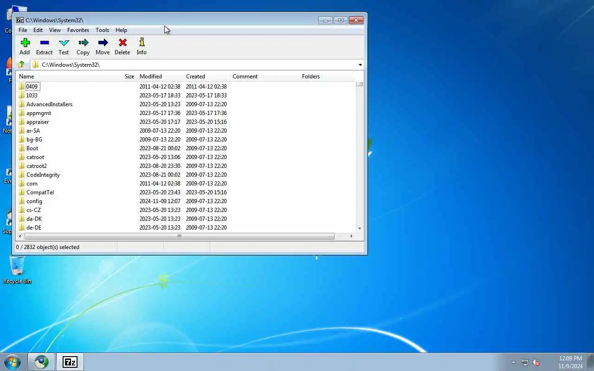Select the appraiser folder
The image size is (594, 371).
point(38,122)
